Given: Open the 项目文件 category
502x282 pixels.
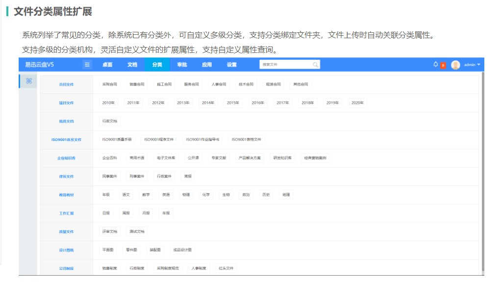Looking at the screenshot, I should coord(66,103).
